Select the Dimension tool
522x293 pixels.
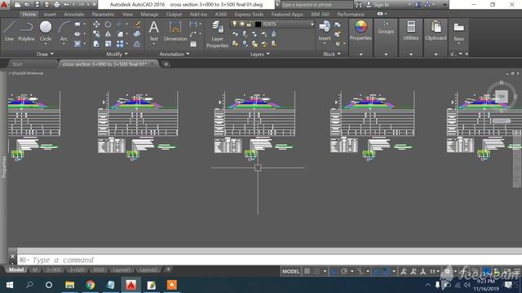tap(175, 31)
